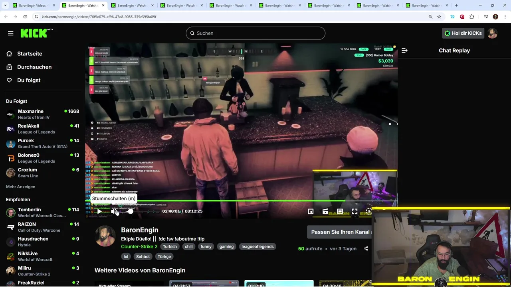This screenshot has height=287, width=511.
Task: Select the Türkçe tag
Action: tap(164, 257)
